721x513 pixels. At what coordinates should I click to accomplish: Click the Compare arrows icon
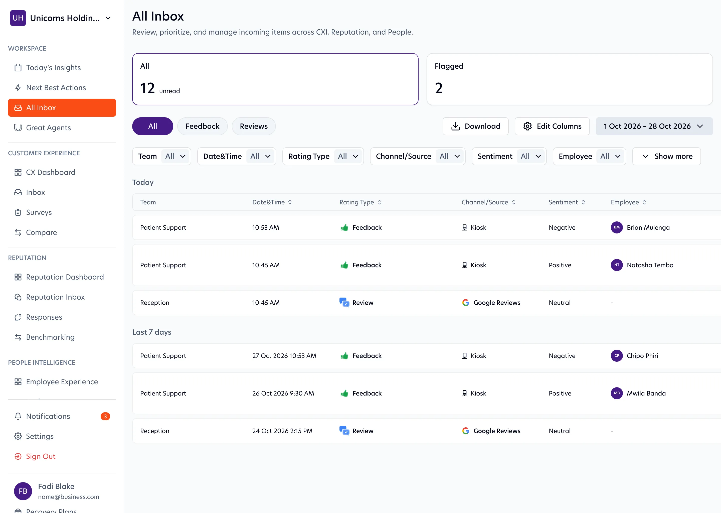tap(18, 232)
